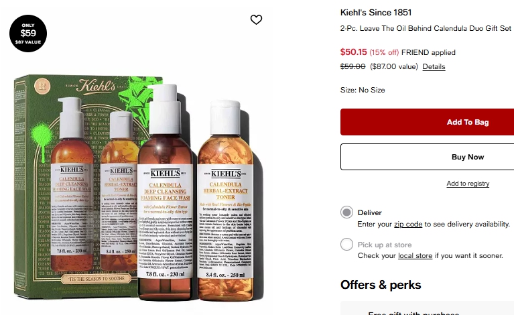Open the Add to registry link
The height and width of the screenshot is (315, 514).
pos(468,184)
